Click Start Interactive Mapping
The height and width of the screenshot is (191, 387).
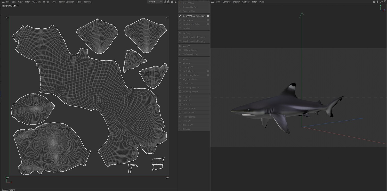click(194, 37)
